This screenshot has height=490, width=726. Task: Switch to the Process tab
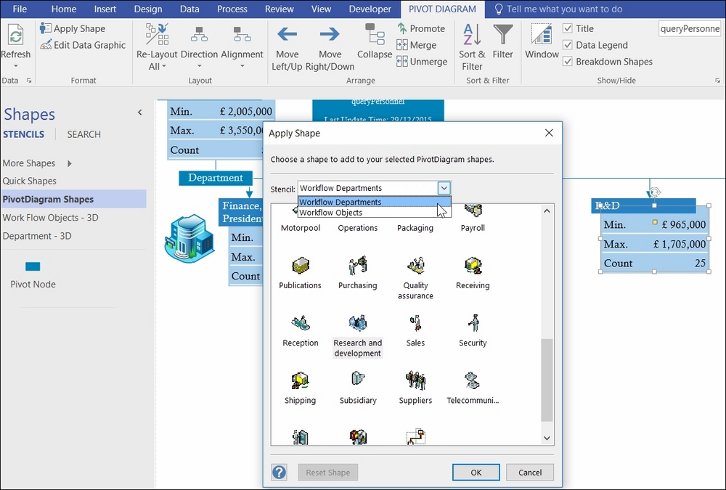coord(232,9)
